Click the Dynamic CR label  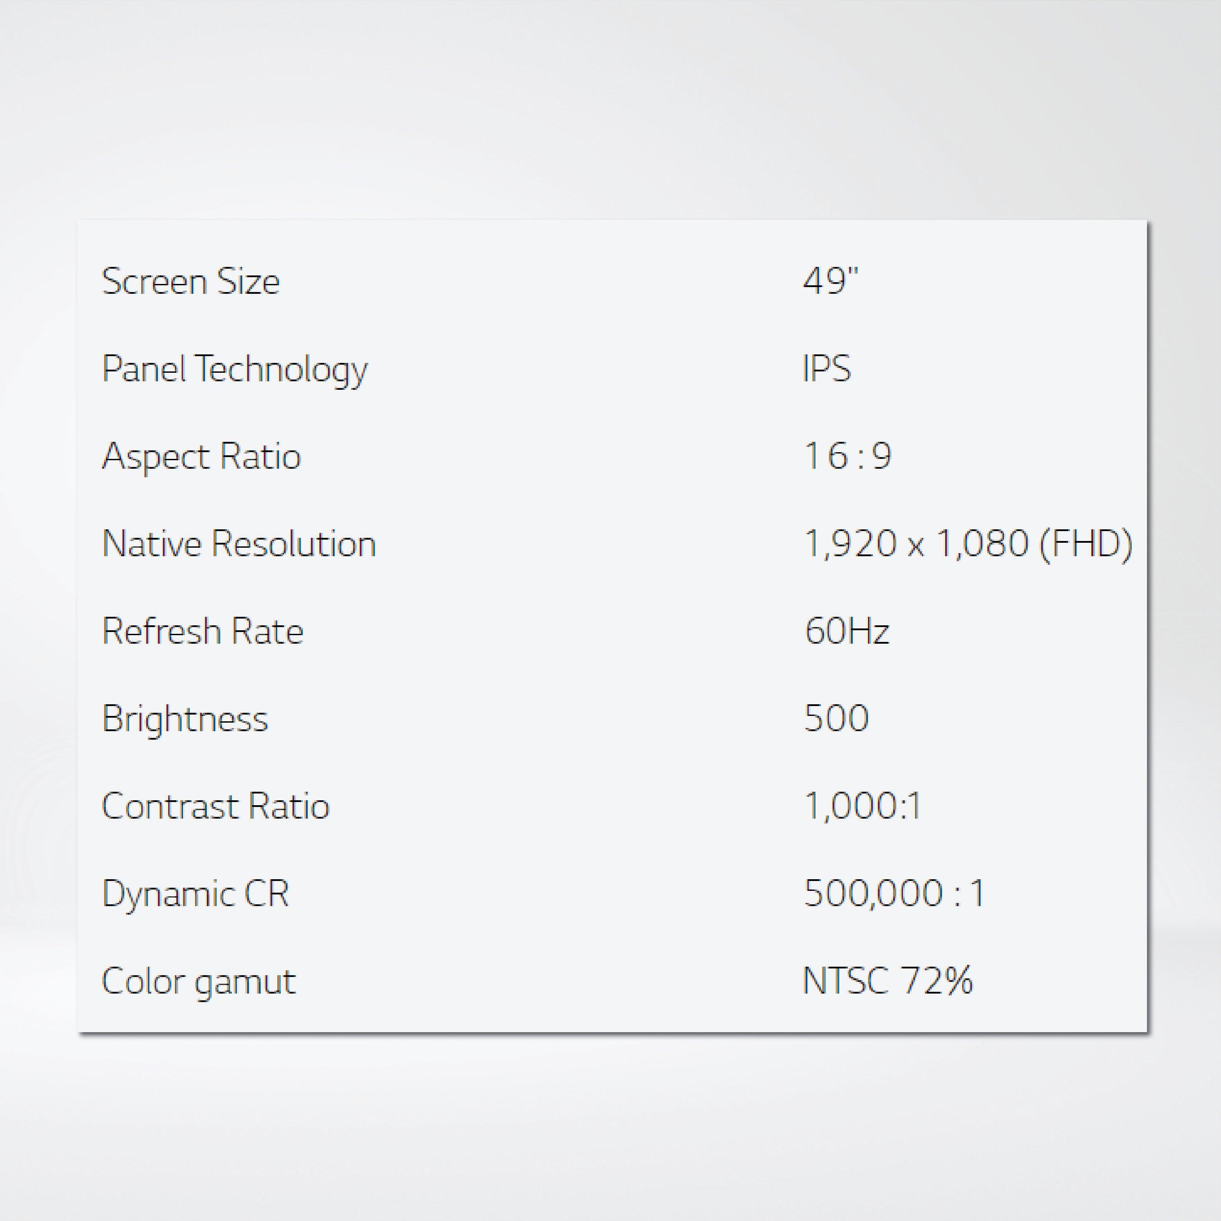point(195,894)
